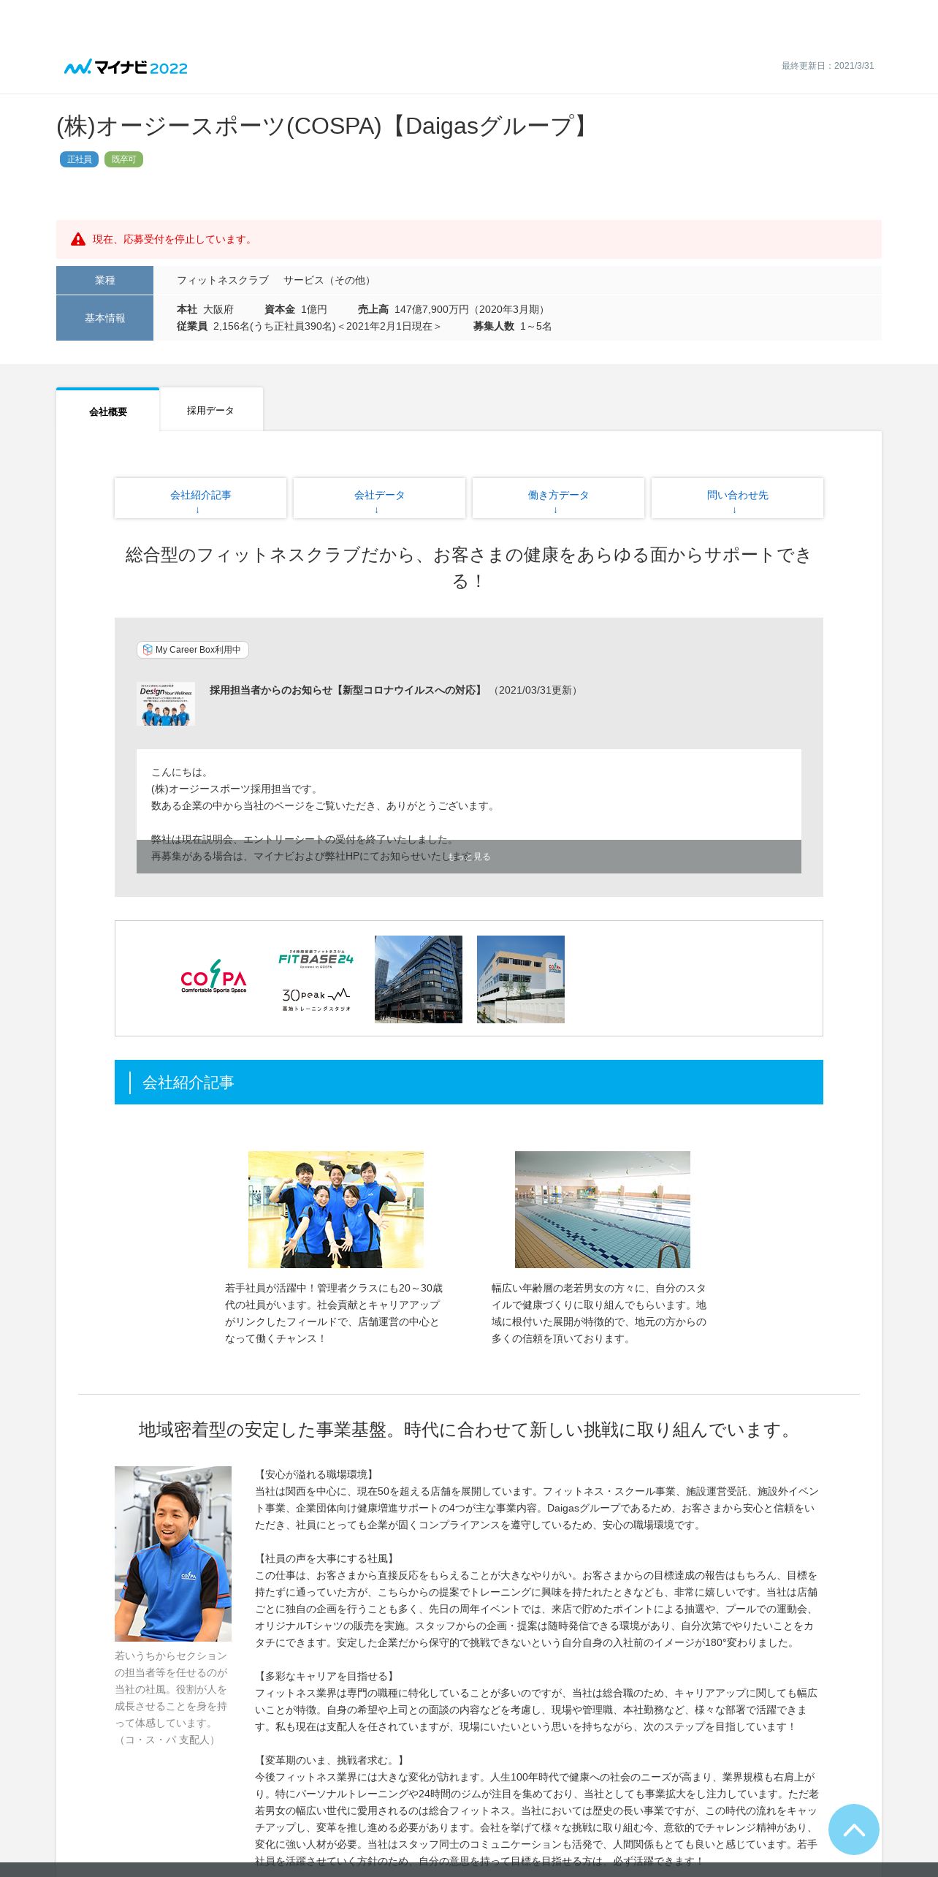Click the フィットネスクラブ industry text

pos(223,280)
